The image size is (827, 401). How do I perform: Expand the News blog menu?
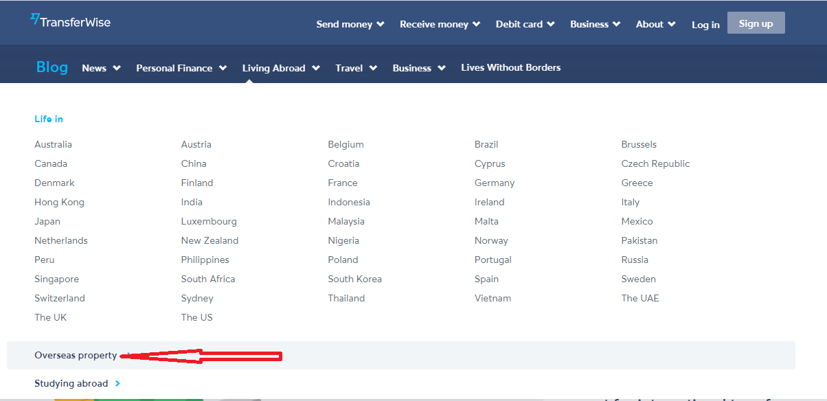tap(101, 68)
